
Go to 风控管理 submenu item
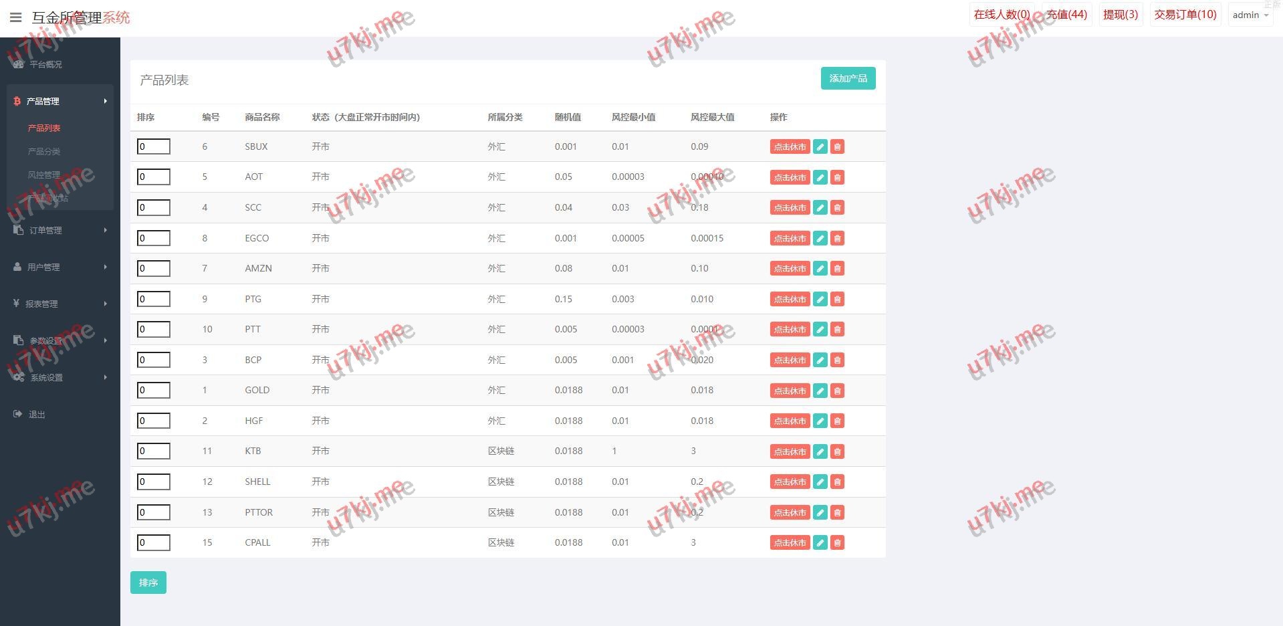tap(44, 175)
